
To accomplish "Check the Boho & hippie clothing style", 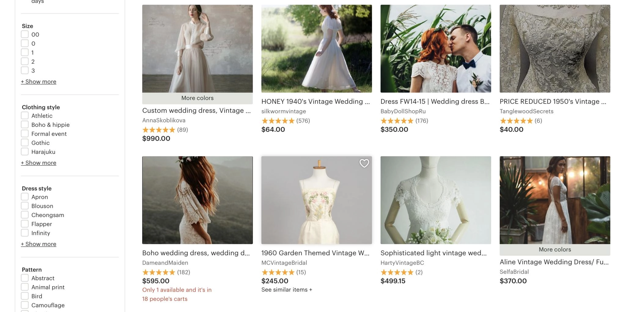I will click(x=25, y=125).
